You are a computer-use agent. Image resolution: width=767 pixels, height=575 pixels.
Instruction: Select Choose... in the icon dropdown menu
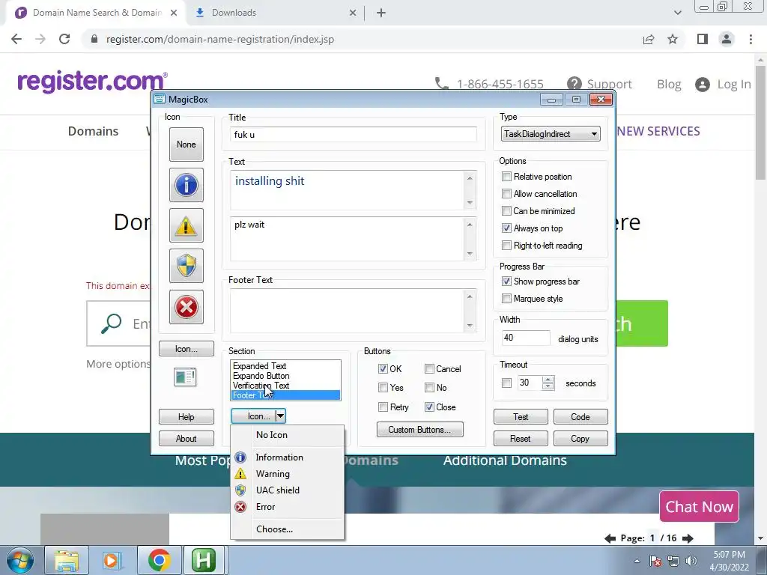[287, 529]
